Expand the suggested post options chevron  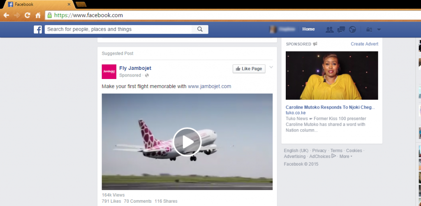coord(271,67)
